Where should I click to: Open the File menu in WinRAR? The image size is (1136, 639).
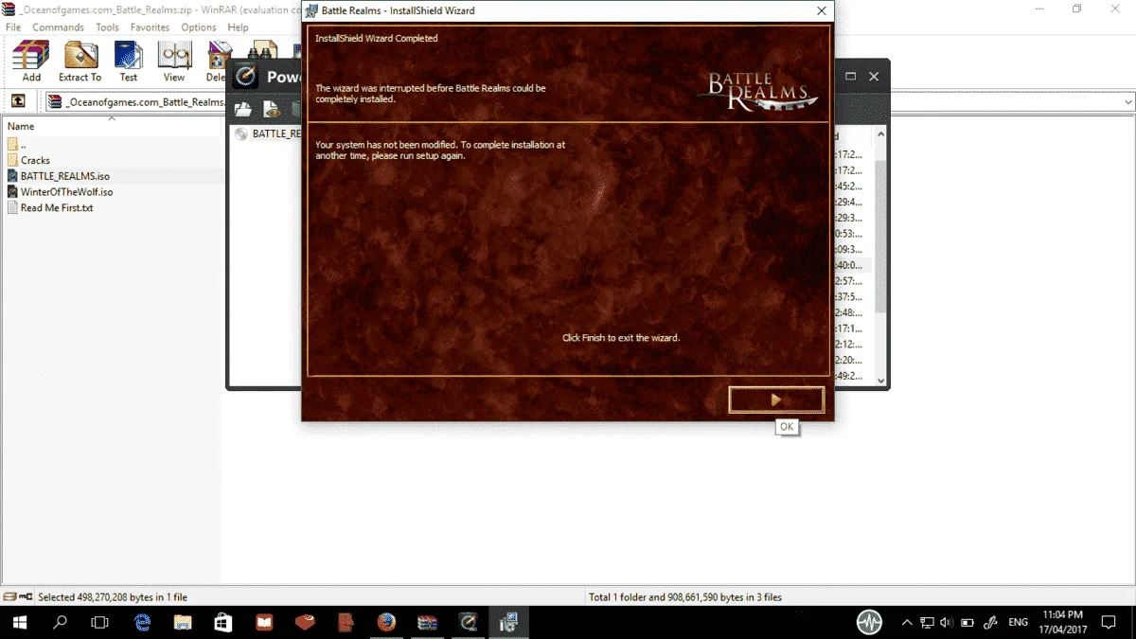pyautogui.click(x=13, y=27)
